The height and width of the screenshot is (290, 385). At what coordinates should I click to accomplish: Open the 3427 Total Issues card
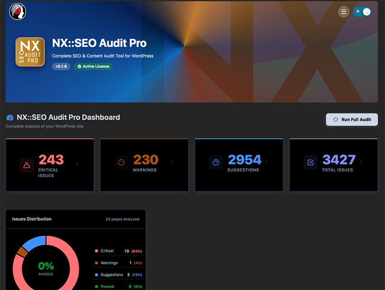click(x=334, y=165)
